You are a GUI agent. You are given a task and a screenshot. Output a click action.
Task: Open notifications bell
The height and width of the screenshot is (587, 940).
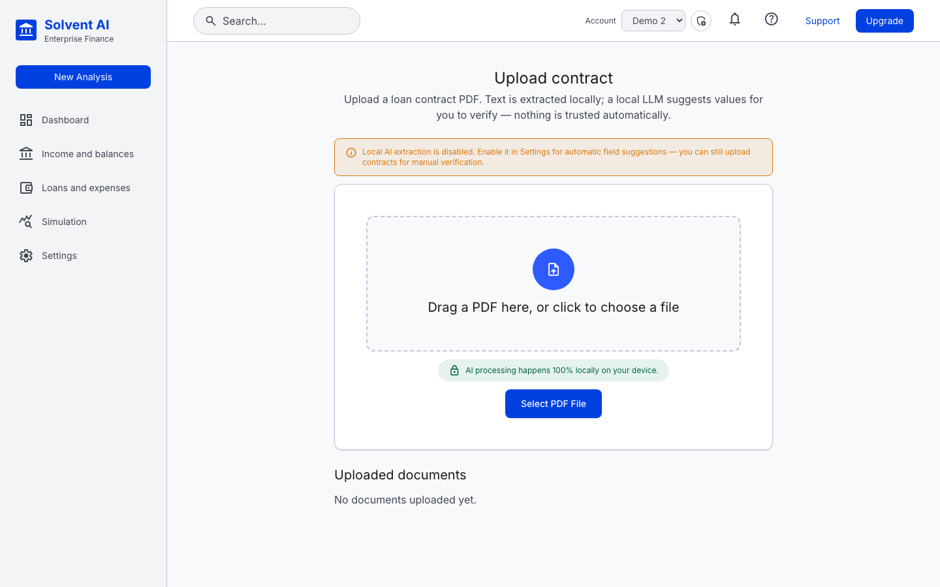(735, 20)
